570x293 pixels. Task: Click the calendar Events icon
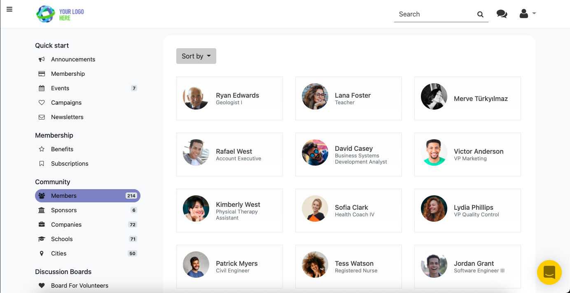tap(42, 88)
